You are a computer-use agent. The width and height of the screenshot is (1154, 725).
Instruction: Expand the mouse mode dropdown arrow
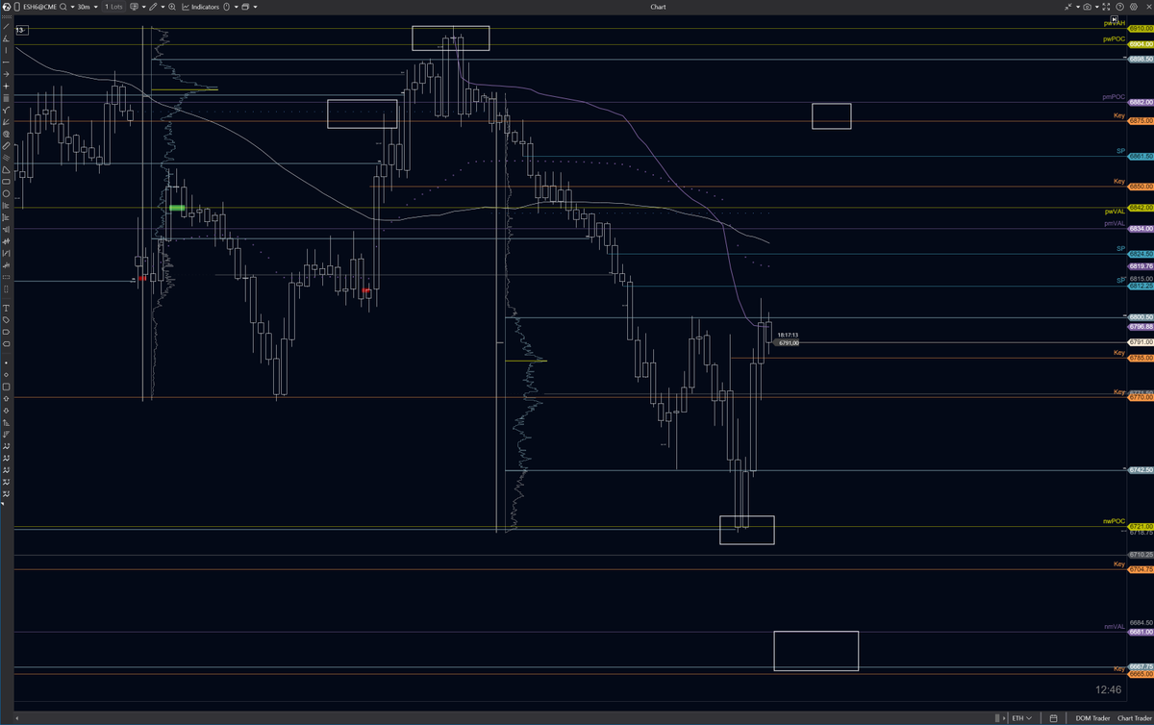tap(236, 7)
